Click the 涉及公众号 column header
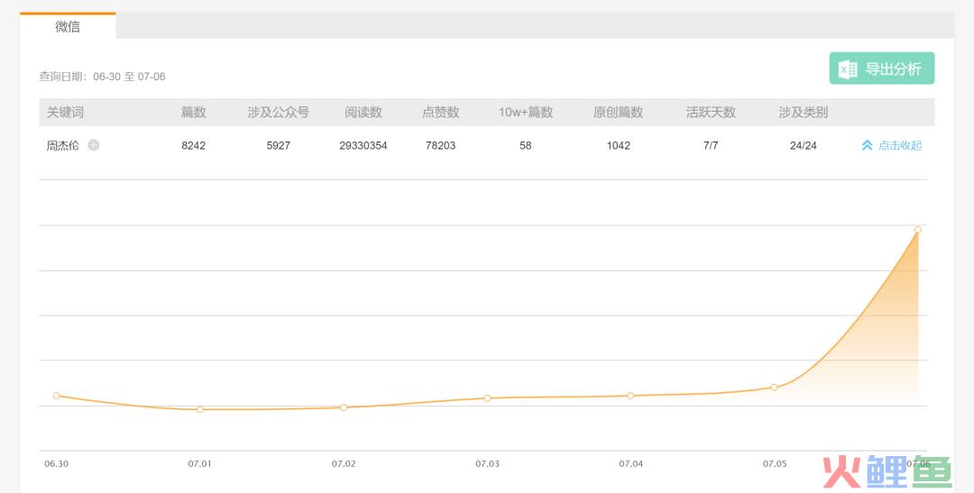Image resolution: width=974 pixels, height=493 pixels. tap(279, 113)
